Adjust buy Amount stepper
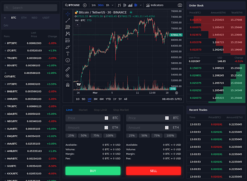247x181 pixels. pos(106,128)
